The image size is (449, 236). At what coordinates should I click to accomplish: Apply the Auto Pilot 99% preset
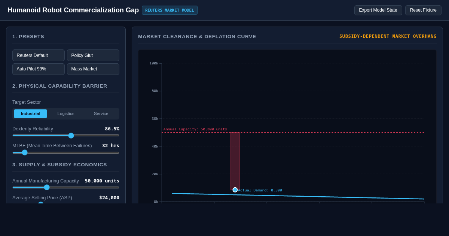point(39,69)
